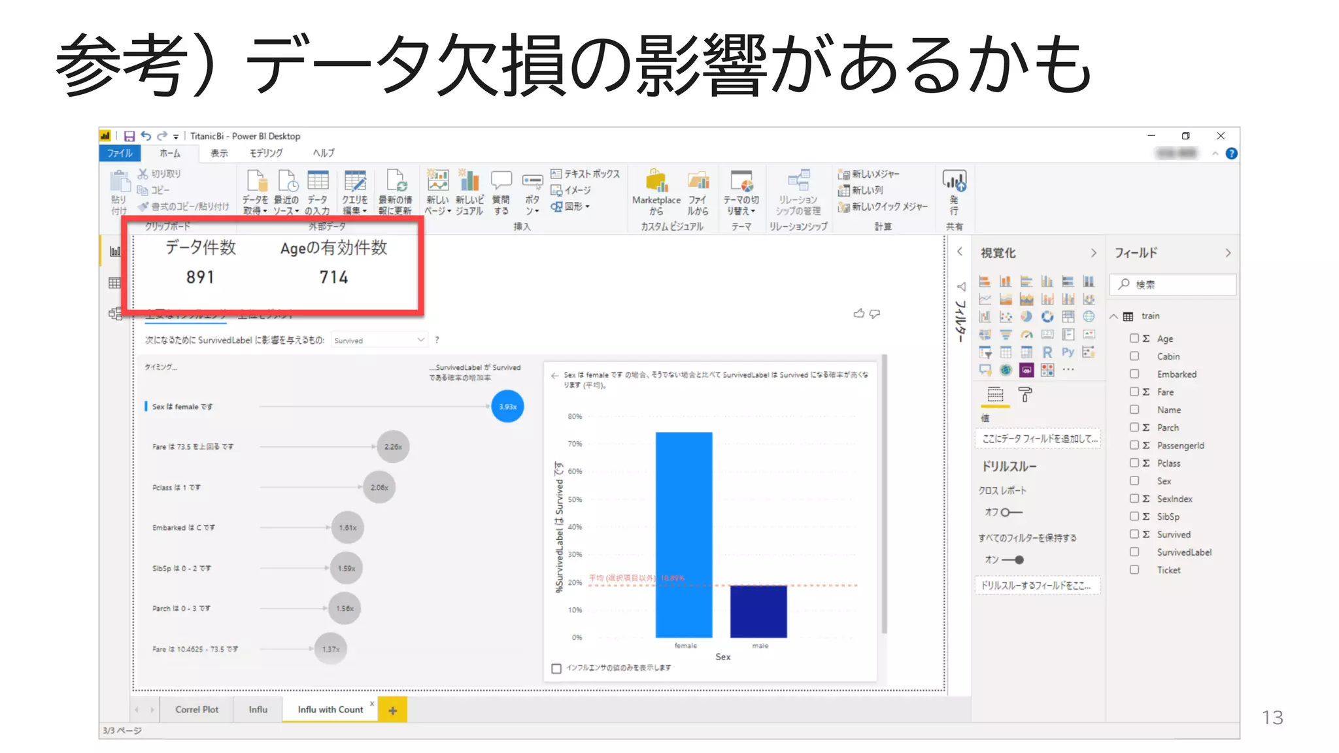Switch to Model view in left sidebar
Screen dimensions: 1339x753
click(115, 314)
